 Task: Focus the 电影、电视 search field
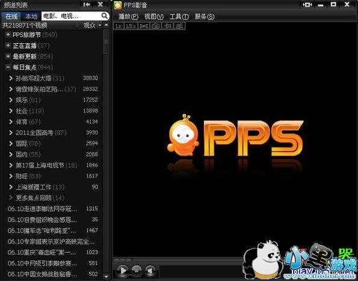pyautogui.click(x=71, y=16)
